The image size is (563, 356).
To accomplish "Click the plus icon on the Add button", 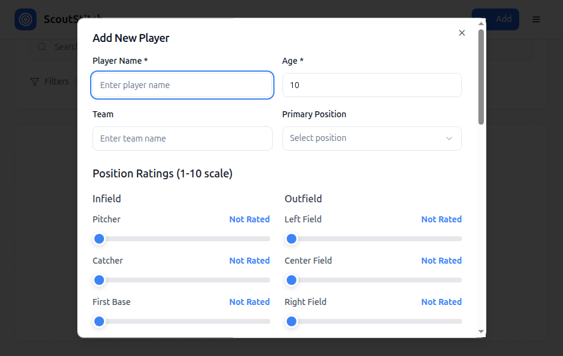I will coord(483,19).
